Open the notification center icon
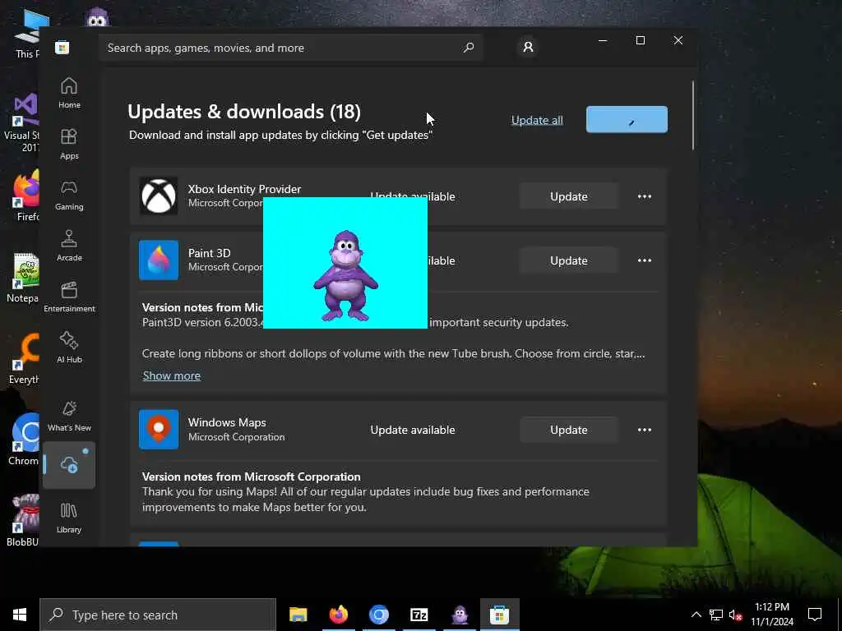 [x=815, y=615]
